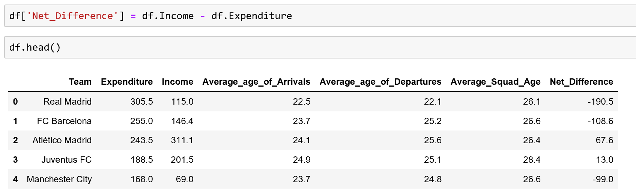Select the FC Barcelona team cell
636x195 pixels.
point(64,121)
